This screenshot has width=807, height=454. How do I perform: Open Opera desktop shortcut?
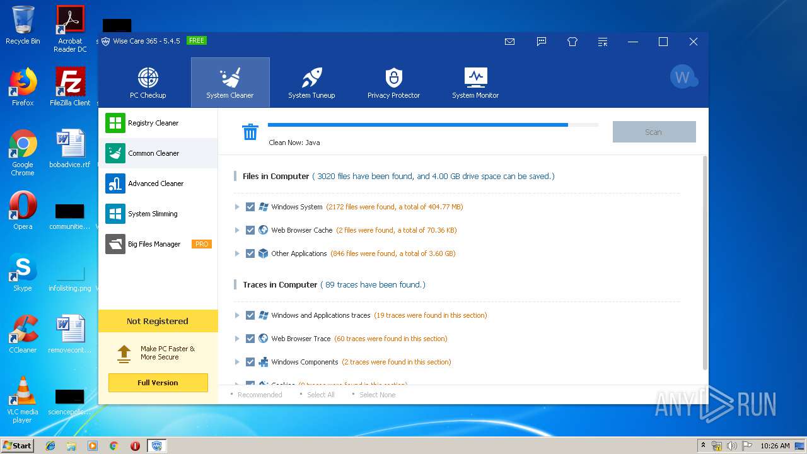[23, 211]
